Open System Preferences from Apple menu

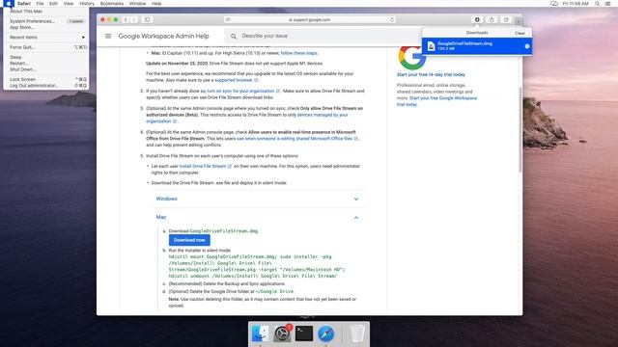[x=46, y=21]
